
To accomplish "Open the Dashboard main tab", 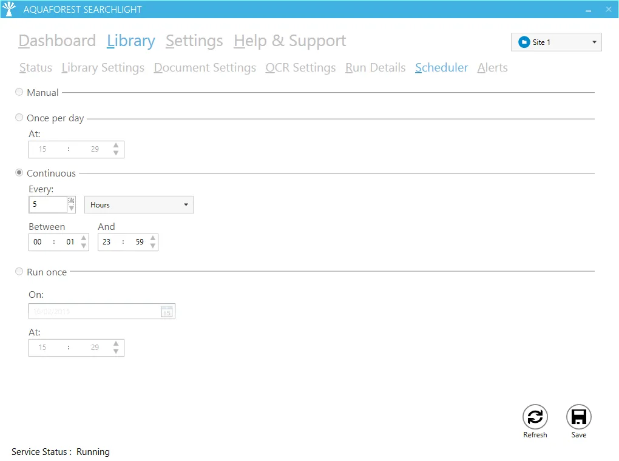I will click(57, 41).
